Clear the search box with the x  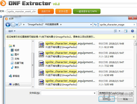pos(134,25)
